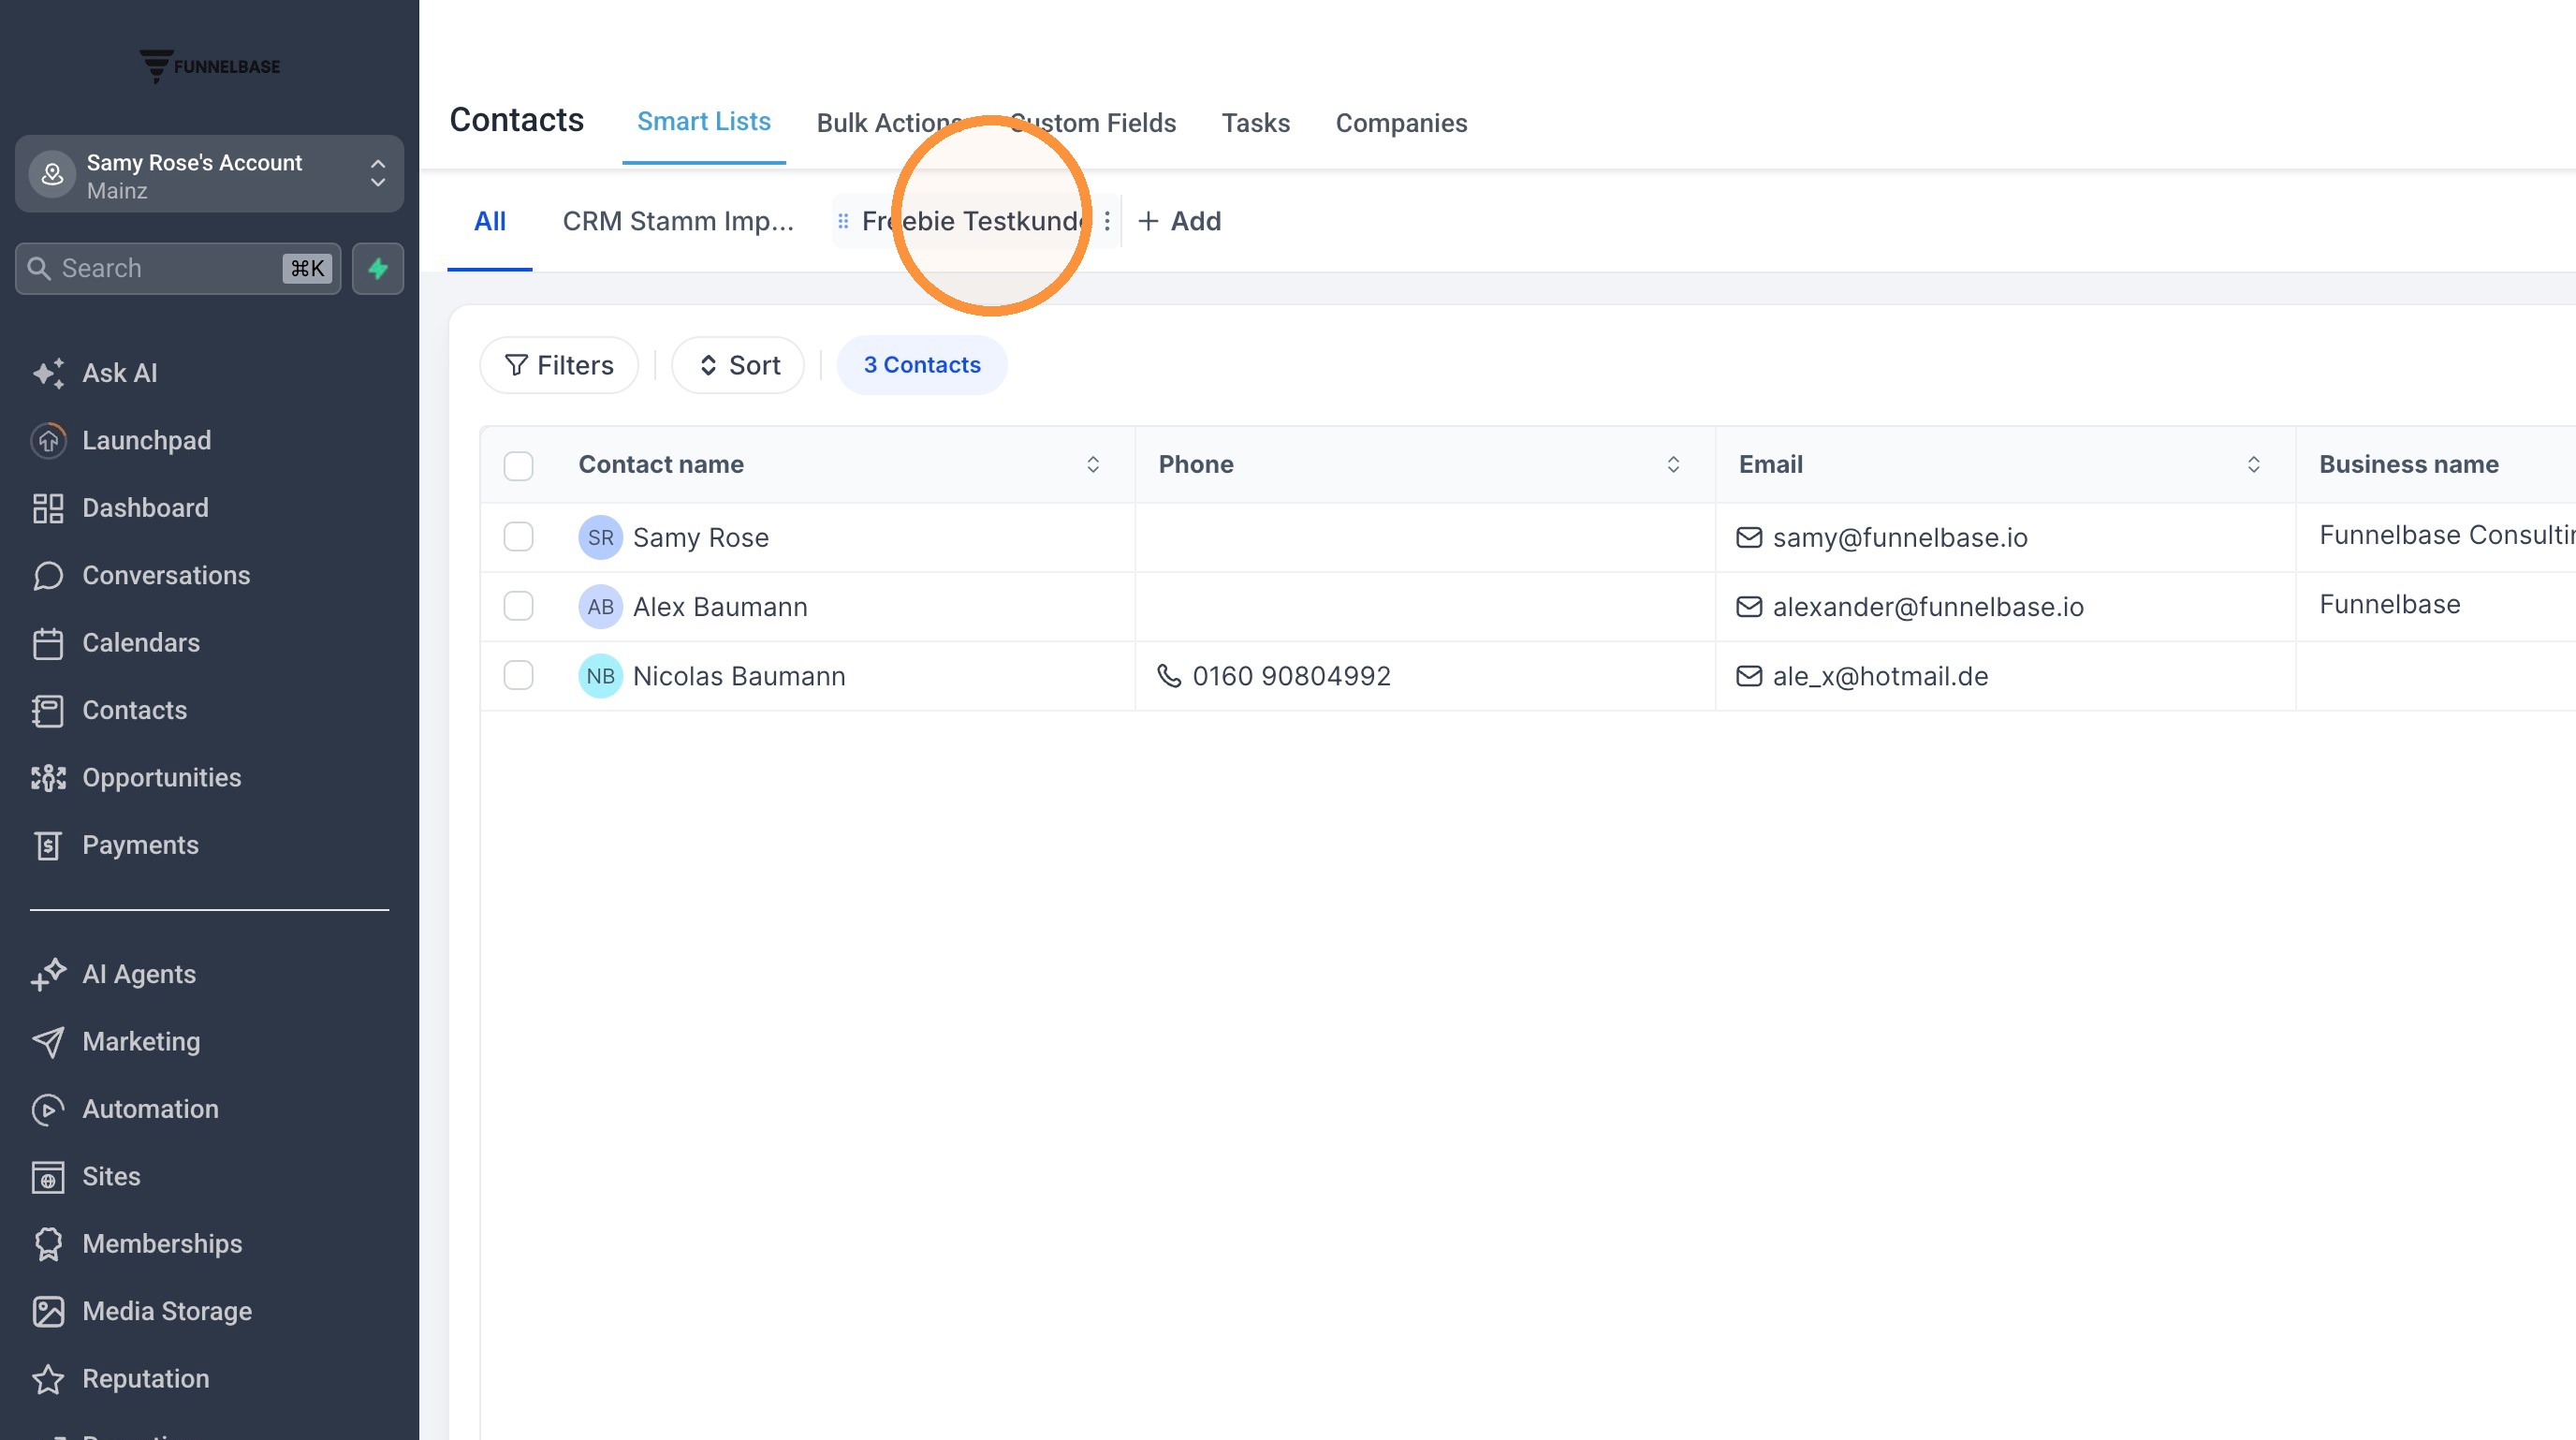Screen dimensions: 2576x1440
Task: Click the green lightning quick actions button
Action: click(378, 268)
